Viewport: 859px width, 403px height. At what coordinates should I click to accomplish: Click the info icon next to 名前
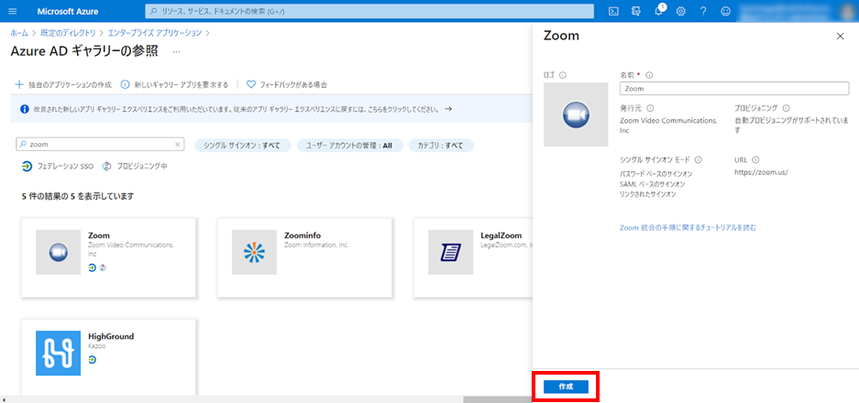(x=650, y=75)
